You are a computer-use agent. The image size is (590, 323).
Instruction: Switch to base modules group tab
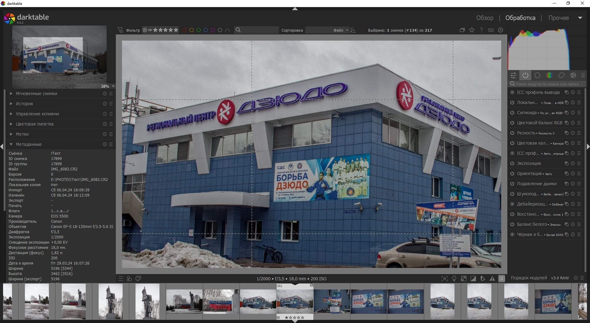537,75
